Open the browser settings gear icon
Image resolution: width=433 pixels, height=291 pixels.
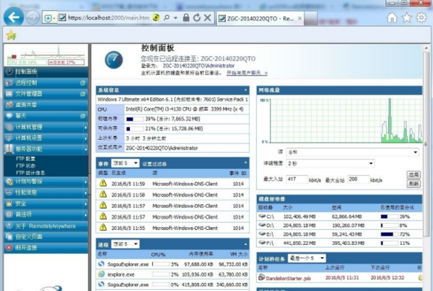click(x=421, y=17)
